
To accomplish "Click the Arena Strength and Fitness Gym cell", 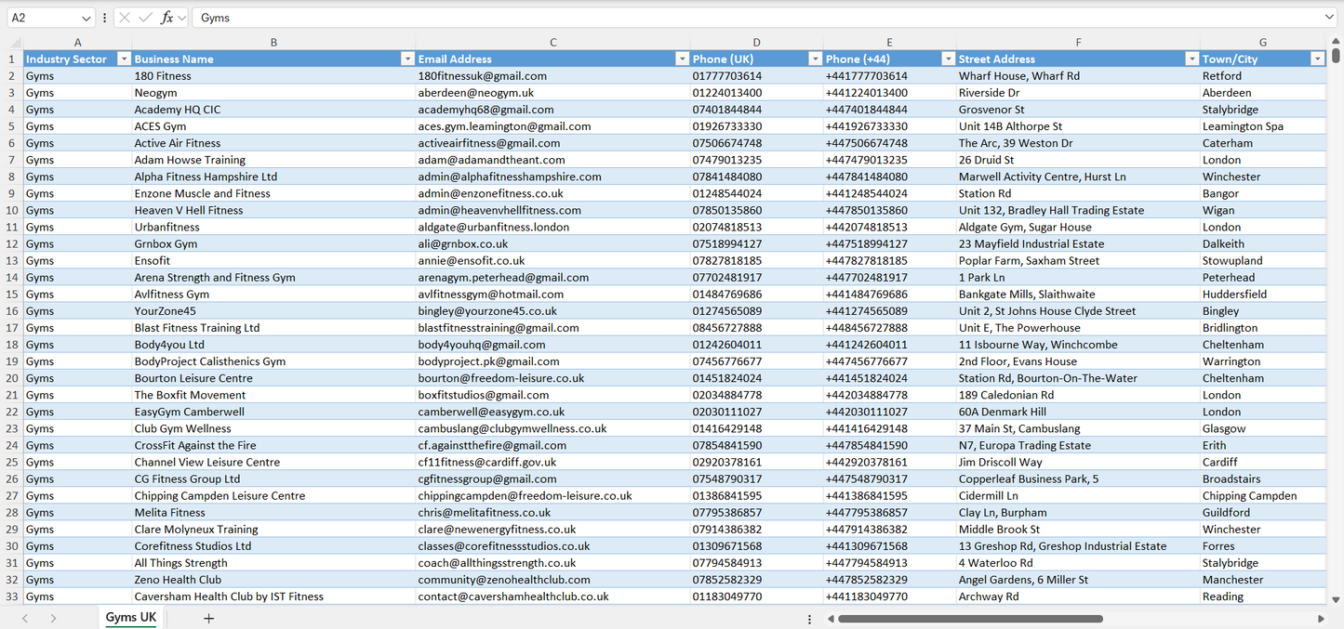I will pyautogui.click(x=273, y=277).
